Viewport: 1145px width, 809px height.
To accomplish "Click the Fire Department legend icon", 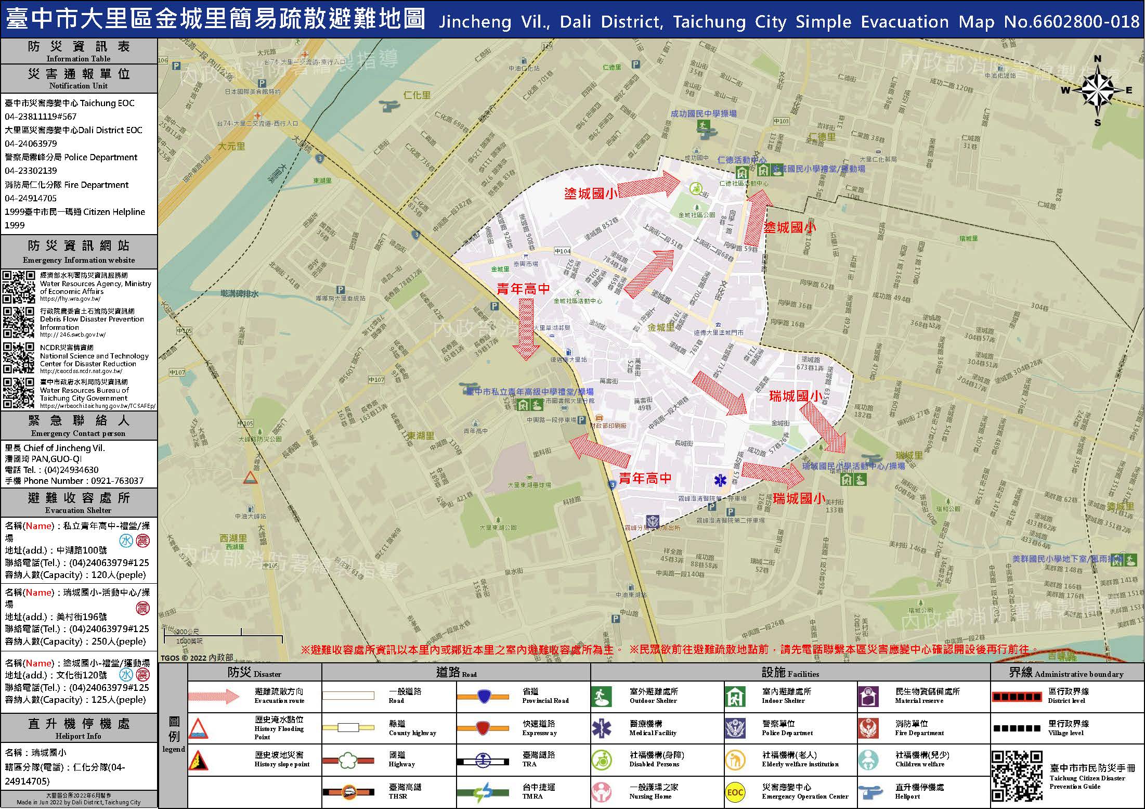I will (x=868, y=728).
